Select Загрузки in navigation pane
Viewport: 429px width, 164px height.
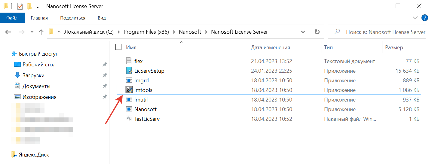33,75
